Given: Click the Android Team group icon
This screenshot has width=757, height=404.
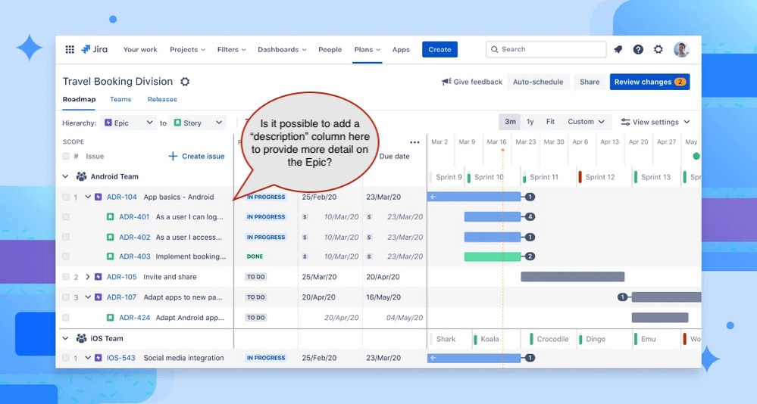Looking at the screenshot, I should click(x=82, y=176).
